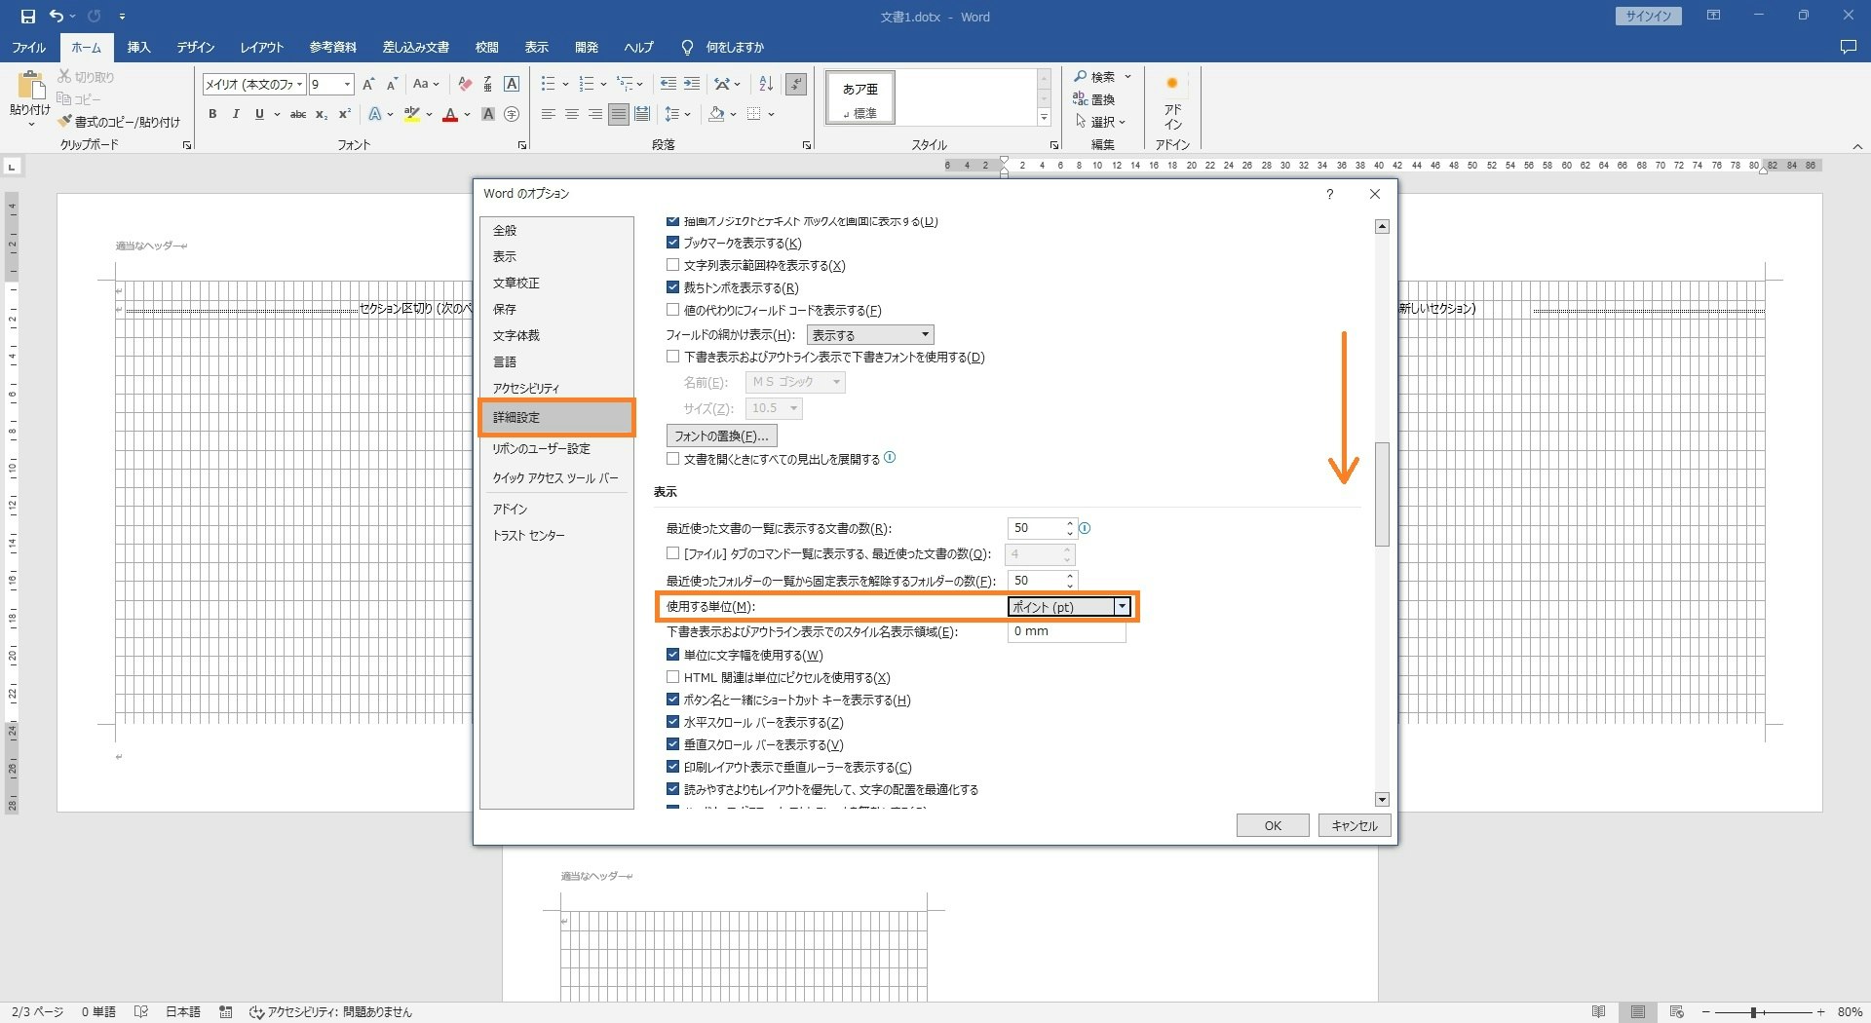Uncheck 裁ちトンボを表示する checkbox
Image resolution: width=1871 pixels, height=1023 pixels.
tap(672, 287)
